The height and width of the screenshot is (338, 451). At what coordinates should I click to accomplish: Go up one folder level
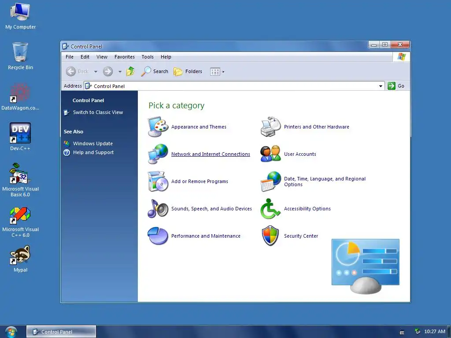click(x=130, y=71)
